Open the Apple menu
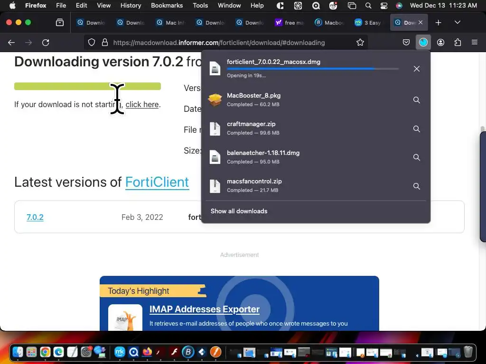 tap(12, 5)
